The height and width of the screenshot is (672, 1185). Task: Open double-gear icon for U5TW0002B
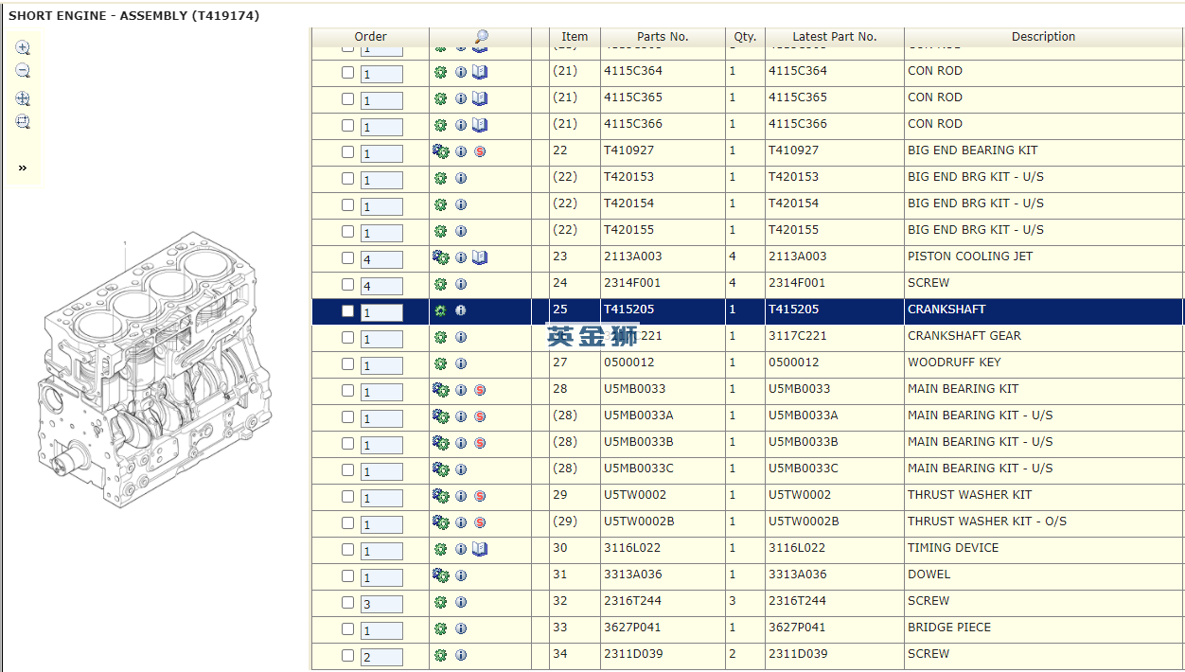440,522
